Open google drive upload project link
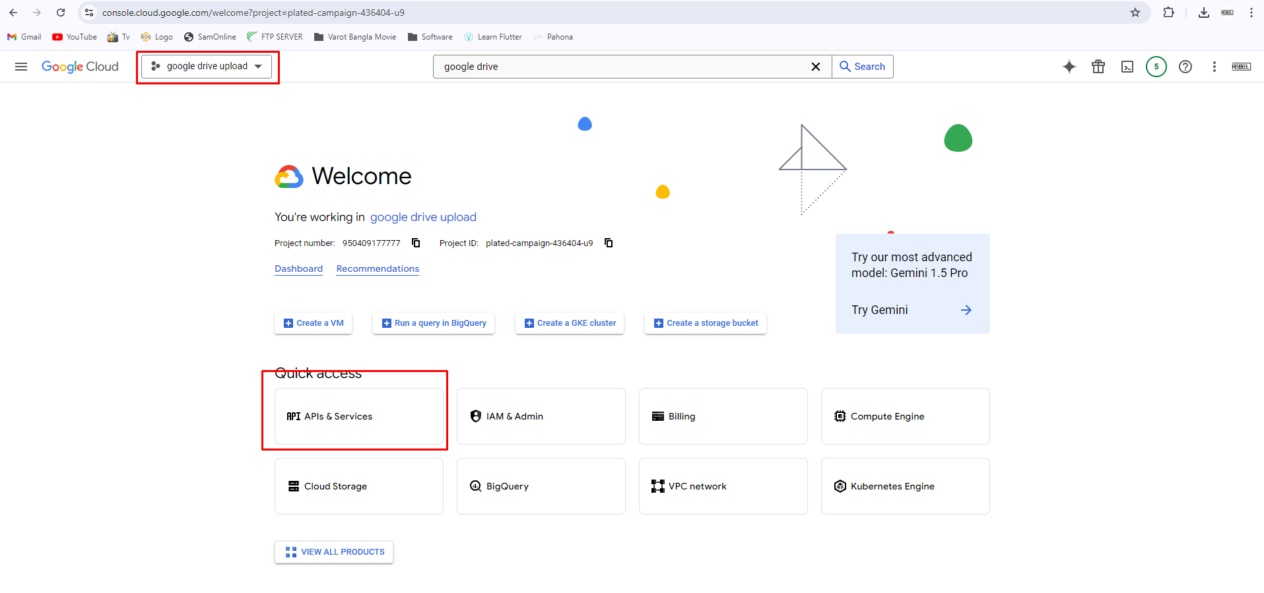The width and height of the screenshot is (1264, 593). click(423, 217)
